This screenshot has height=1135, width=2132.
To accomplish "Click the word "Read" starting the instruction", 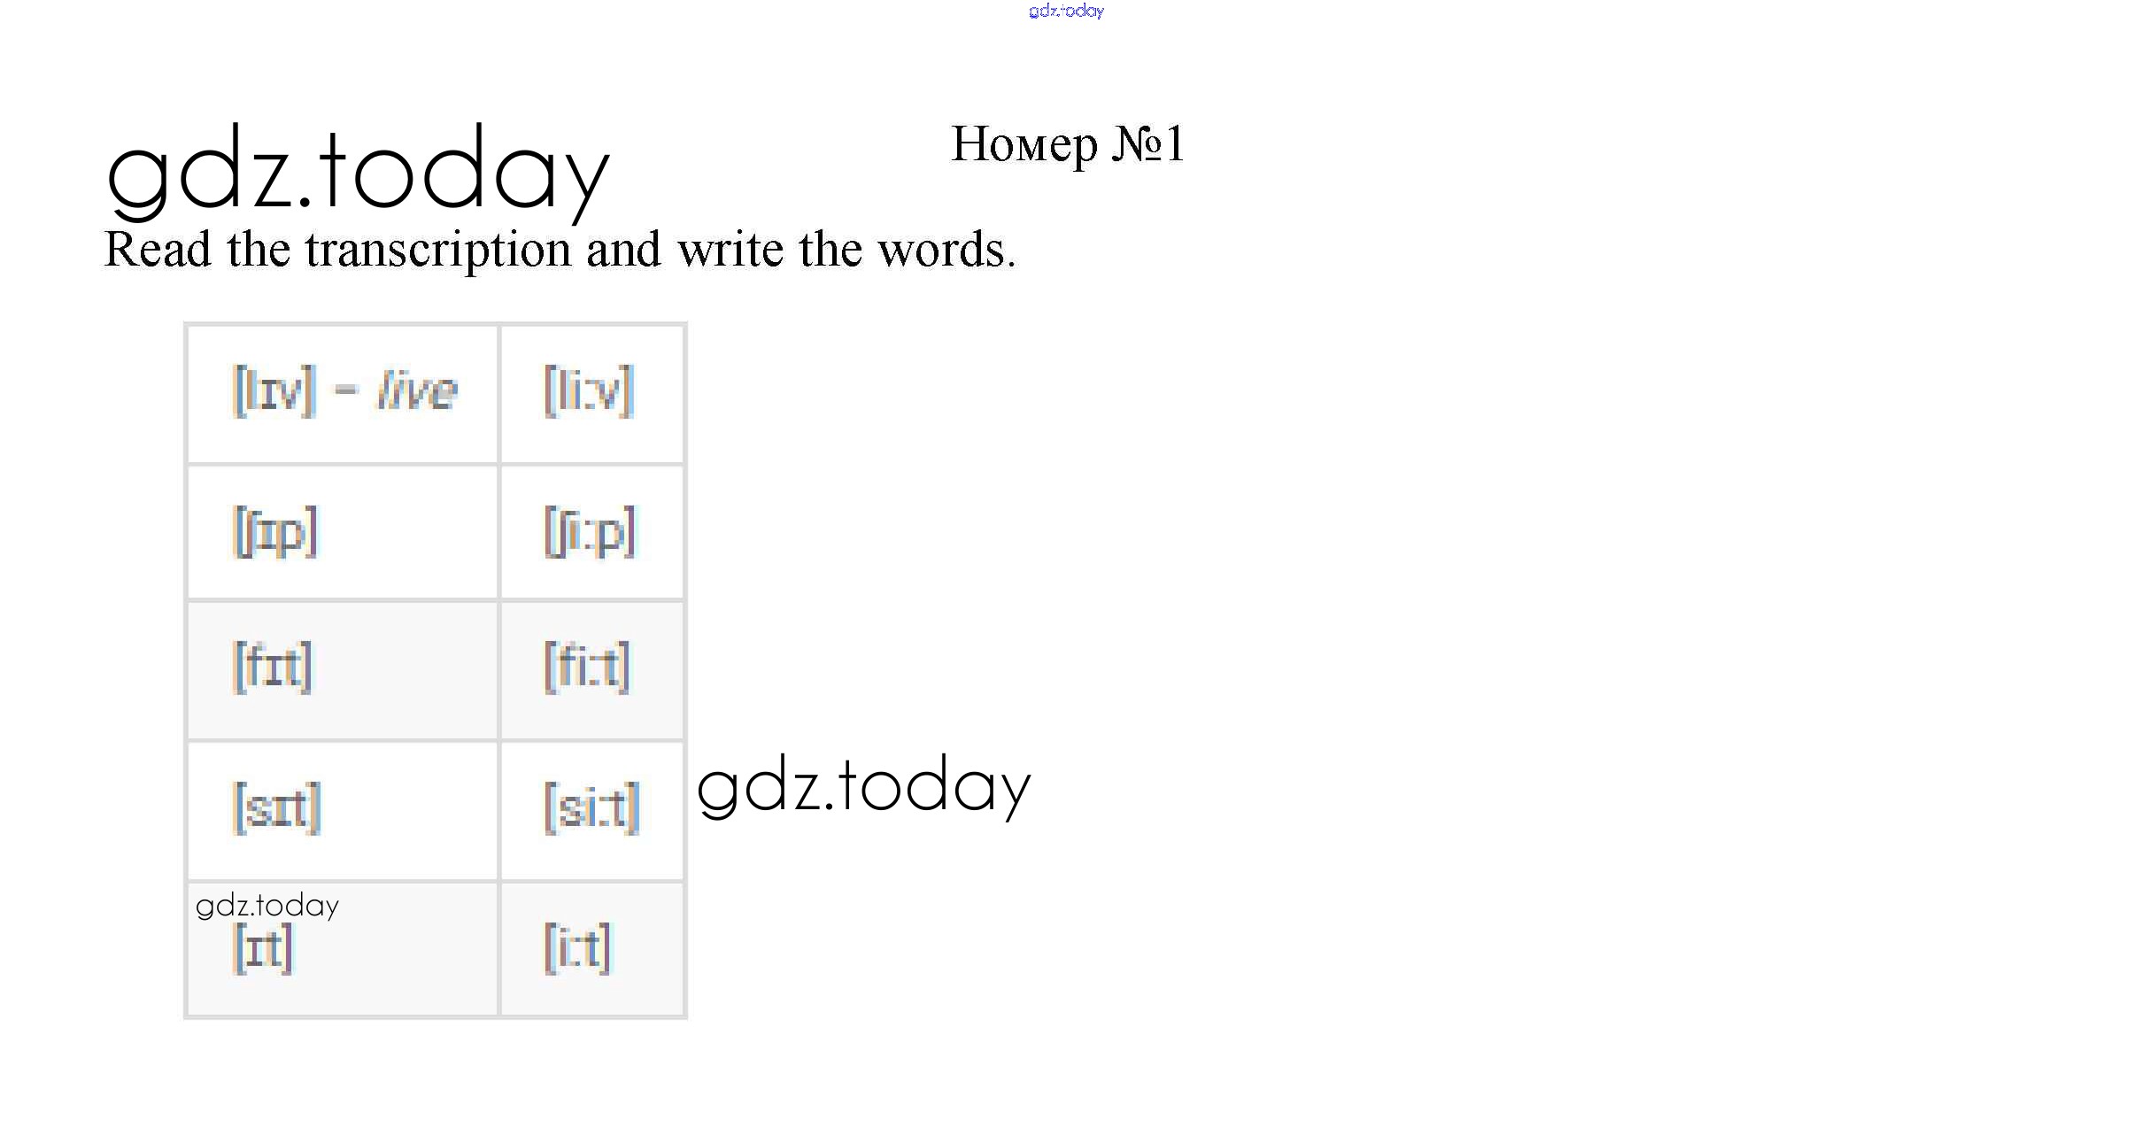I will click(x=157, y=250).
